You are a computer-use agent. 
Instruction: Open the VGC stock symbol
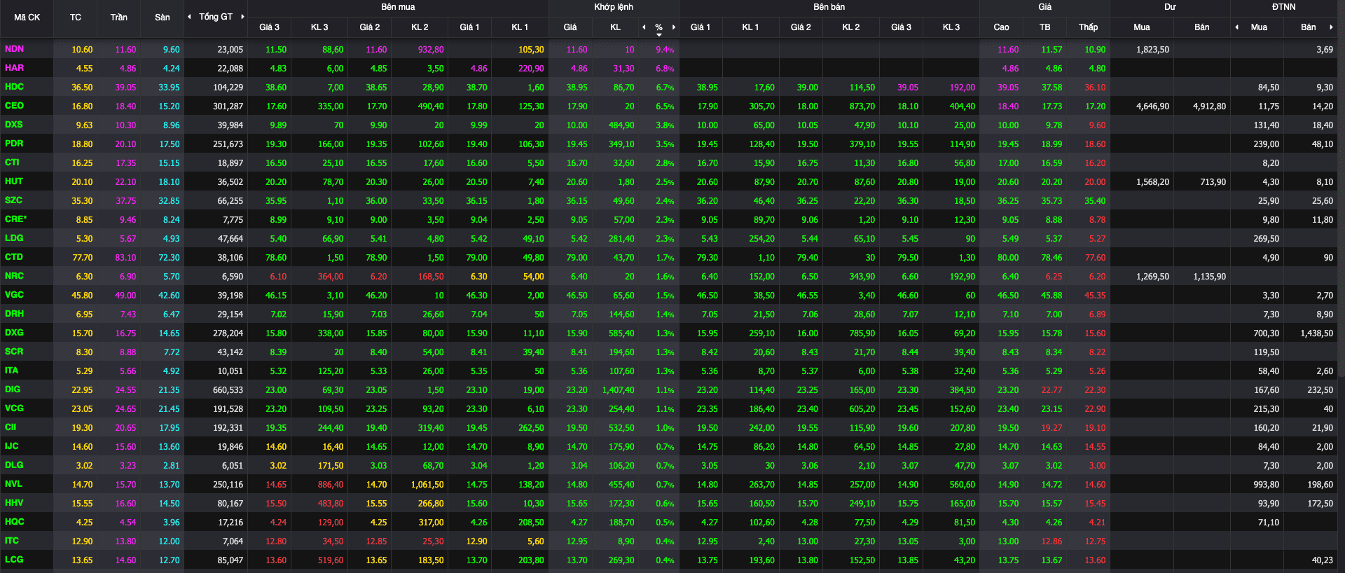(14, 295)
